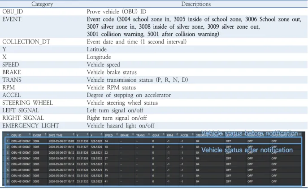The width and height of the screenshot is (308, 190).
Task: Click timestamp 2020-05-06 07:18:09
Action: (61, 141)
